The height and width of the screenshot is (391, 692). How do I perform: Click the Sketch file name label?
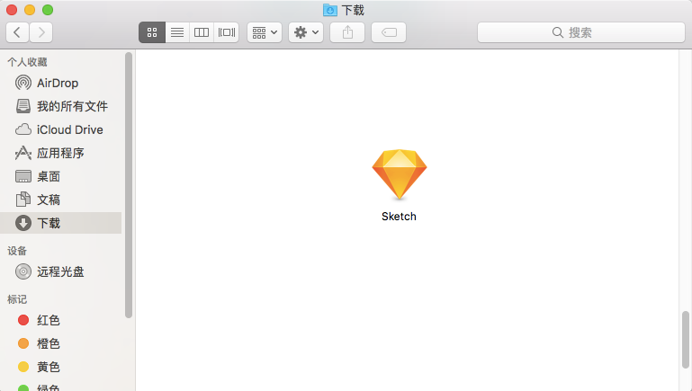(x=399, y=217)
